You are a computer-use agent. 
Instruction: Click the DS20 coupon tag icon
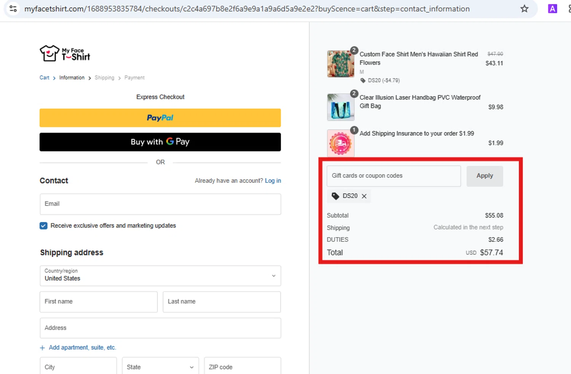coord(335,196)
